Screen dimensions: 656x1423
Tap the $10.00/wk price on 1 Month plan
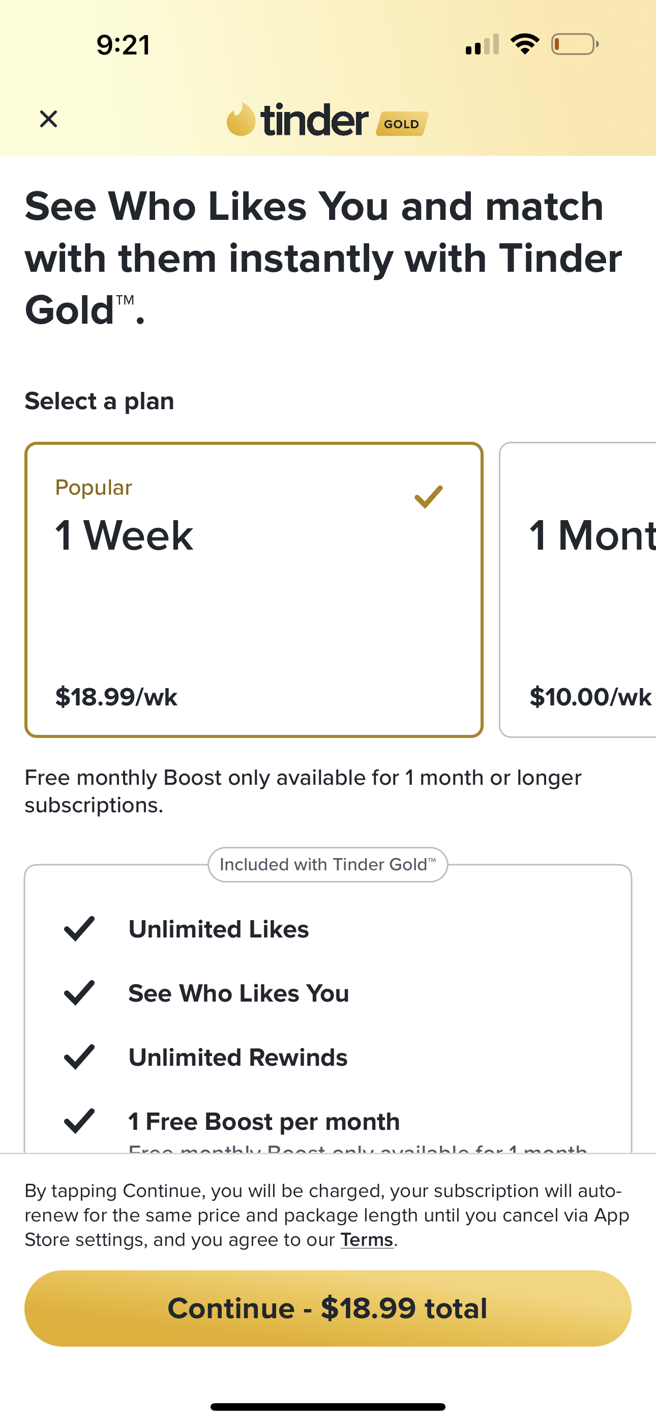590,697
